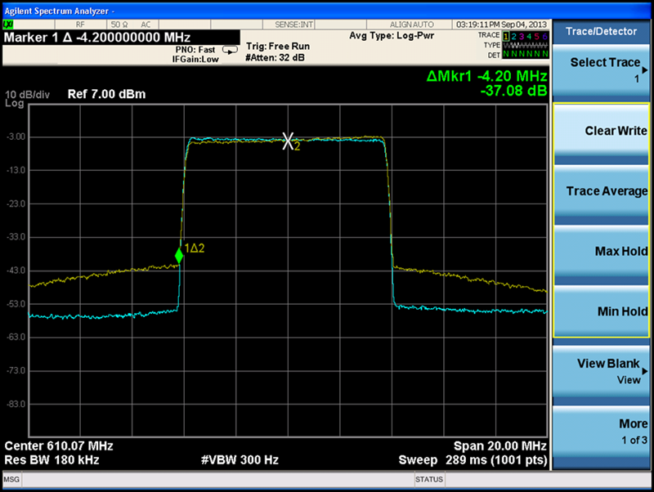Click the -3.00 y-axis label

click(x=16, y=136)
